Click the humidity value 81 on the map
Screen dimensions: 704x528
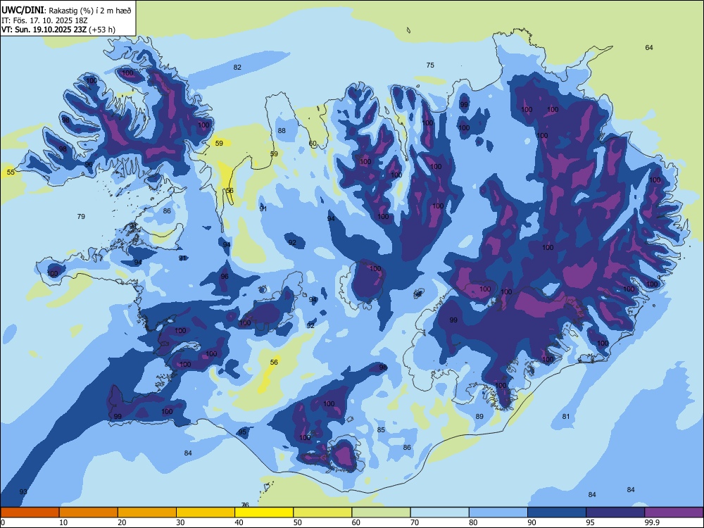(566, 416)
